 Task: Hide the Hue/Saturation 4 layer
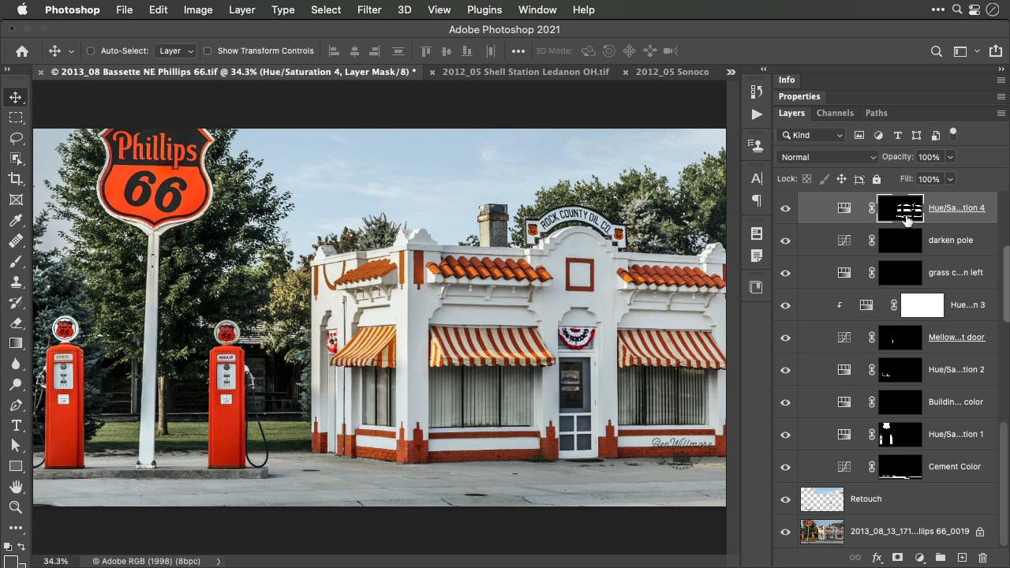pyautogui.click(x=785, y=208)
